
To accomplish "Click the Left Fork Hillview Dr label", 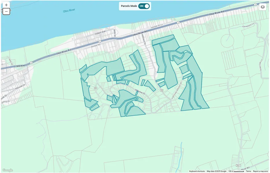I will [177, 90].
